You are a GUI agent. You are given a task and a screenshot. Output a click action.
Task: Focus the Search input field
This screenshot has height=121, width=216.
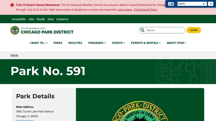(x=162, y=30)
